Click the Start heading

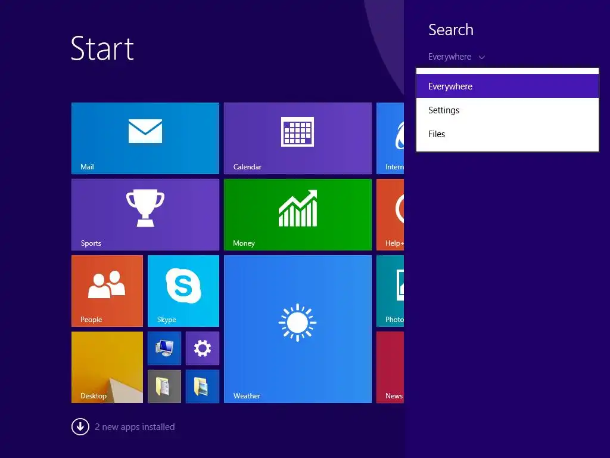102,48
